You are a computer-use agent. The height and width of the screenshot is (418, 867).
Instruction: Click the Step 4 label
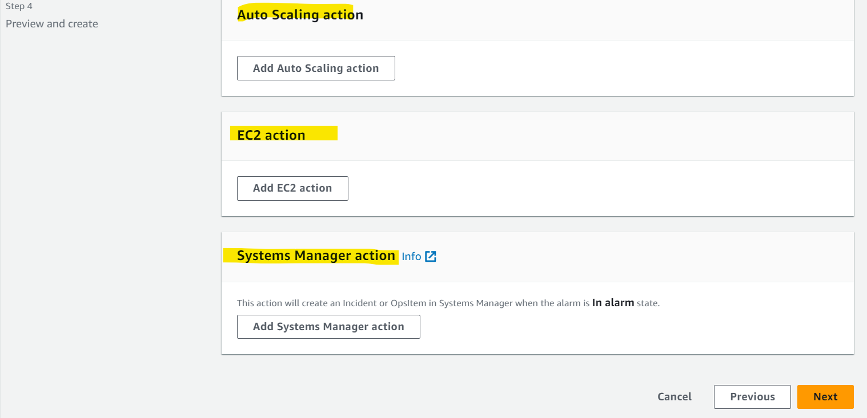19,6
